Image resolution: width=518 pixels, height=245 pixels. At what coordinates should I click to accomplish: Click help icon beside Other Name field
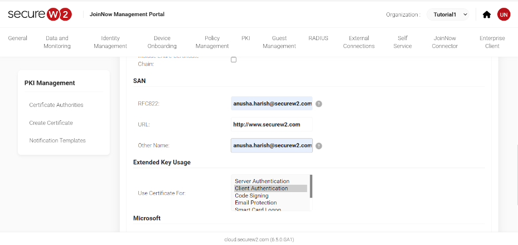click(x=318, y=146)
